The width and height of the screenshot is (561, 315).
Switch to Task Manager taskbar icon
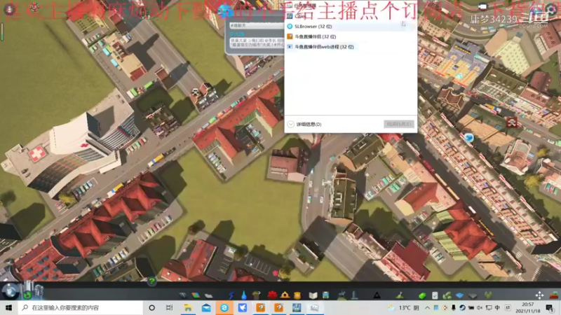pos(314,307)
